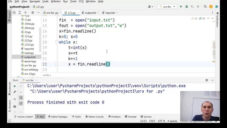Toggle scroll to end in Run console

pos(21,103)
